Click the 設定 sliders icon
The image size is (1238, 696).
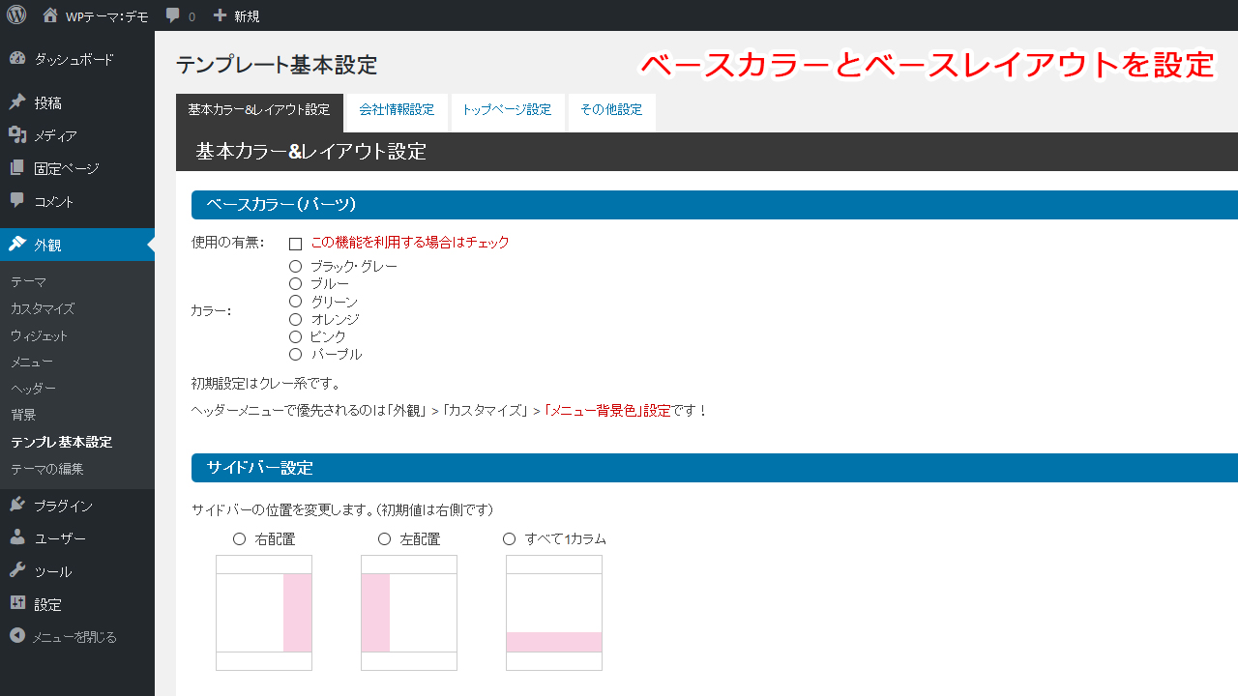[x=17, y=603]
